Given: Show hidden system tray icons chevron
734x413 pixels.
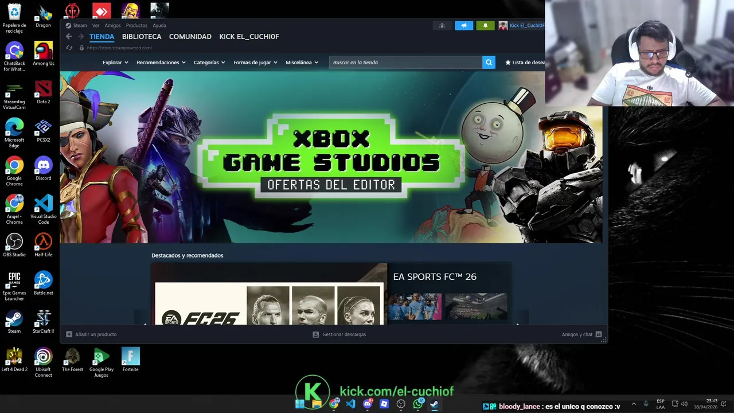Looking at the screenshot, I should (x=634, y=404).
